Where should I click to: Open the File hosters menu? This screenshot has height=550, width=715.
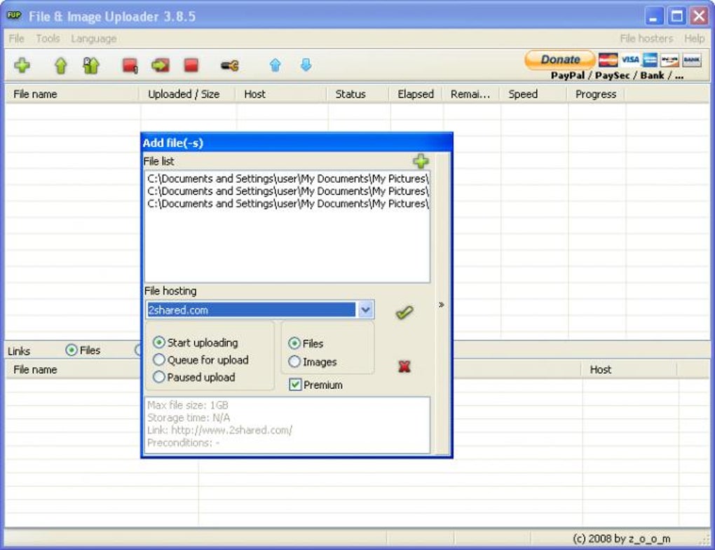pyautogui.click(x=646, y=39)
